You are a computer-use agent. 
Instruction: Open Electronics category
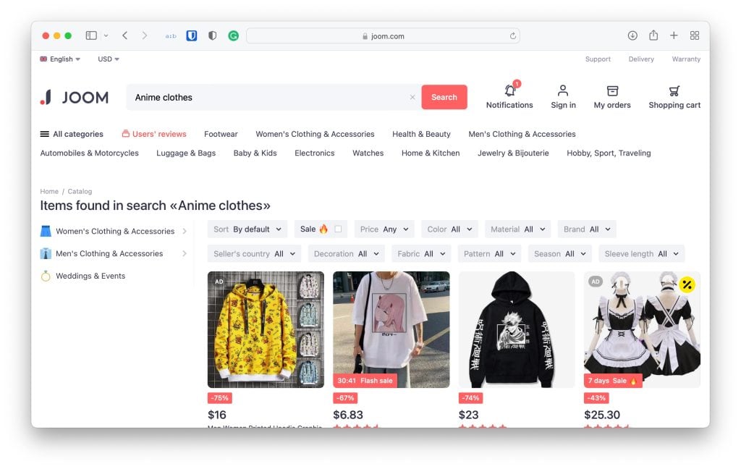(x=314, y=153)
